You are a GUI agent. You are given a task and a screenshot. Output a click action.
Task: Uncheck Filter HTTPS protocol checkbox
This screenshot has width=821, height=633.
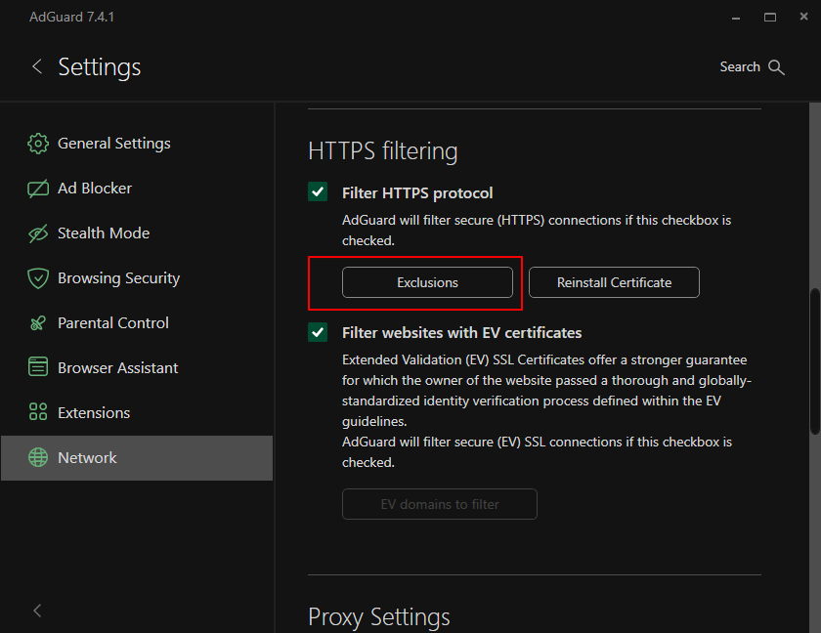point(318,192)
